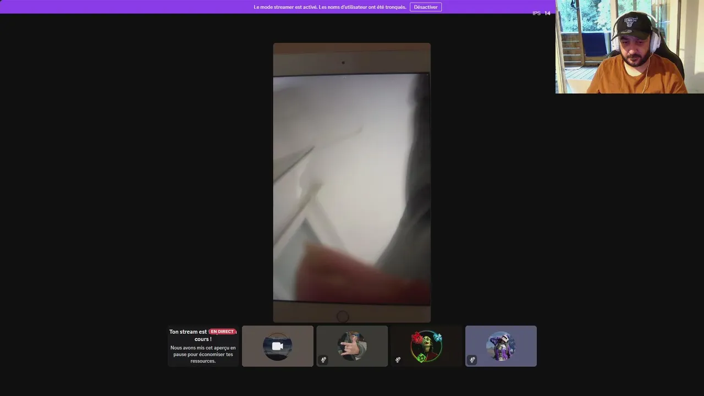Screen dimensions: 704x396
Task: Click the muted mic icon on the hand-gesture tile
Action: [323, 360]
